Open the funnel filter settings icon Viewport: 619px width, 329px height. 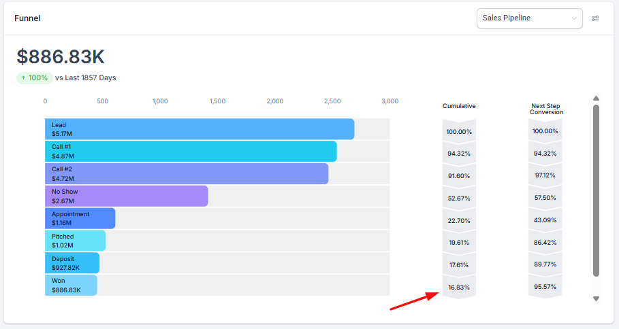click(x=595, y=18)
